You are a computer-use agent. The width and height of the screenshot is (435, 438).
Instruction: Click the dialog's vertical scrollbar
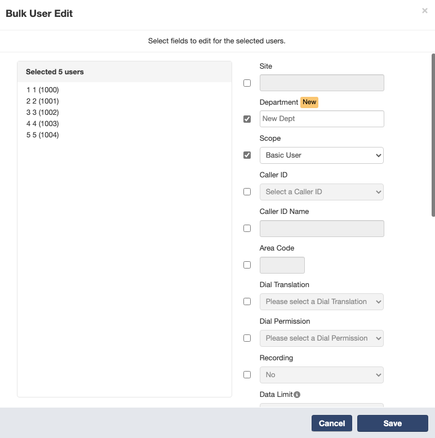click(433, 135)
